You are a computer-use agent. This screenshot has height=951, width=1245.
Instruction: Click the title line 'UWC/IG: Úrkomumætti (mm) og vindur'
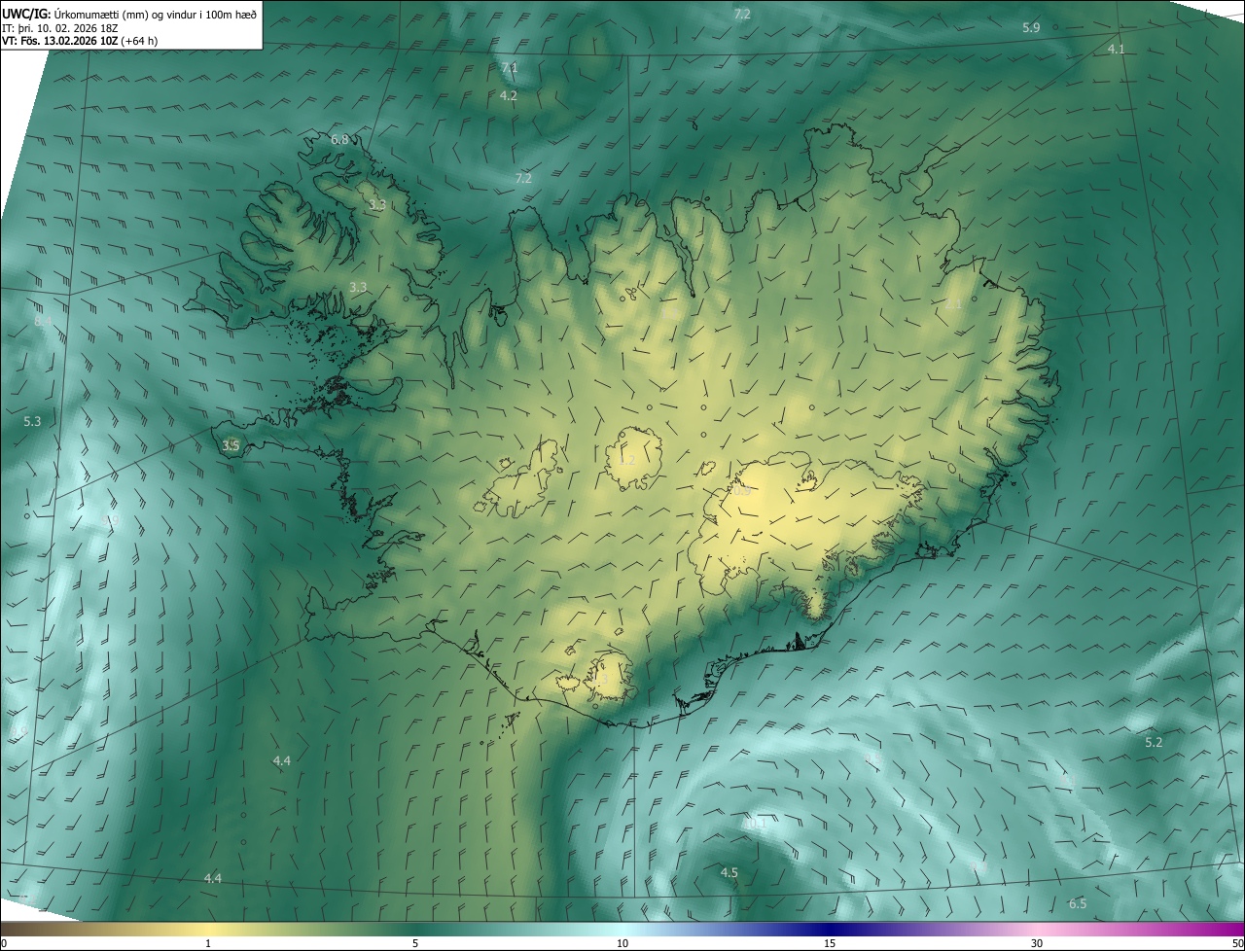point(129,14)
